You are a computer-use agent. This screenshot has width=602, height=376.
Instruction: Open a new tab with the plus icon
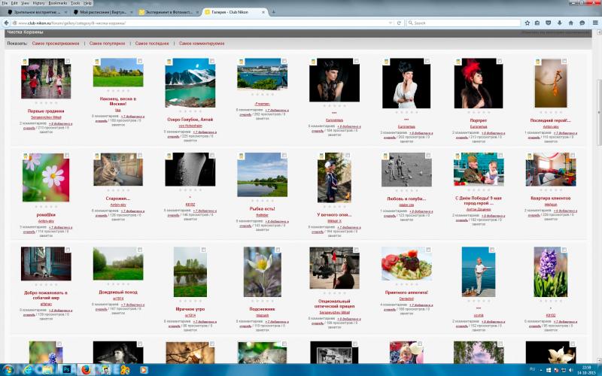pyautogui.click(x=273, y=12)
